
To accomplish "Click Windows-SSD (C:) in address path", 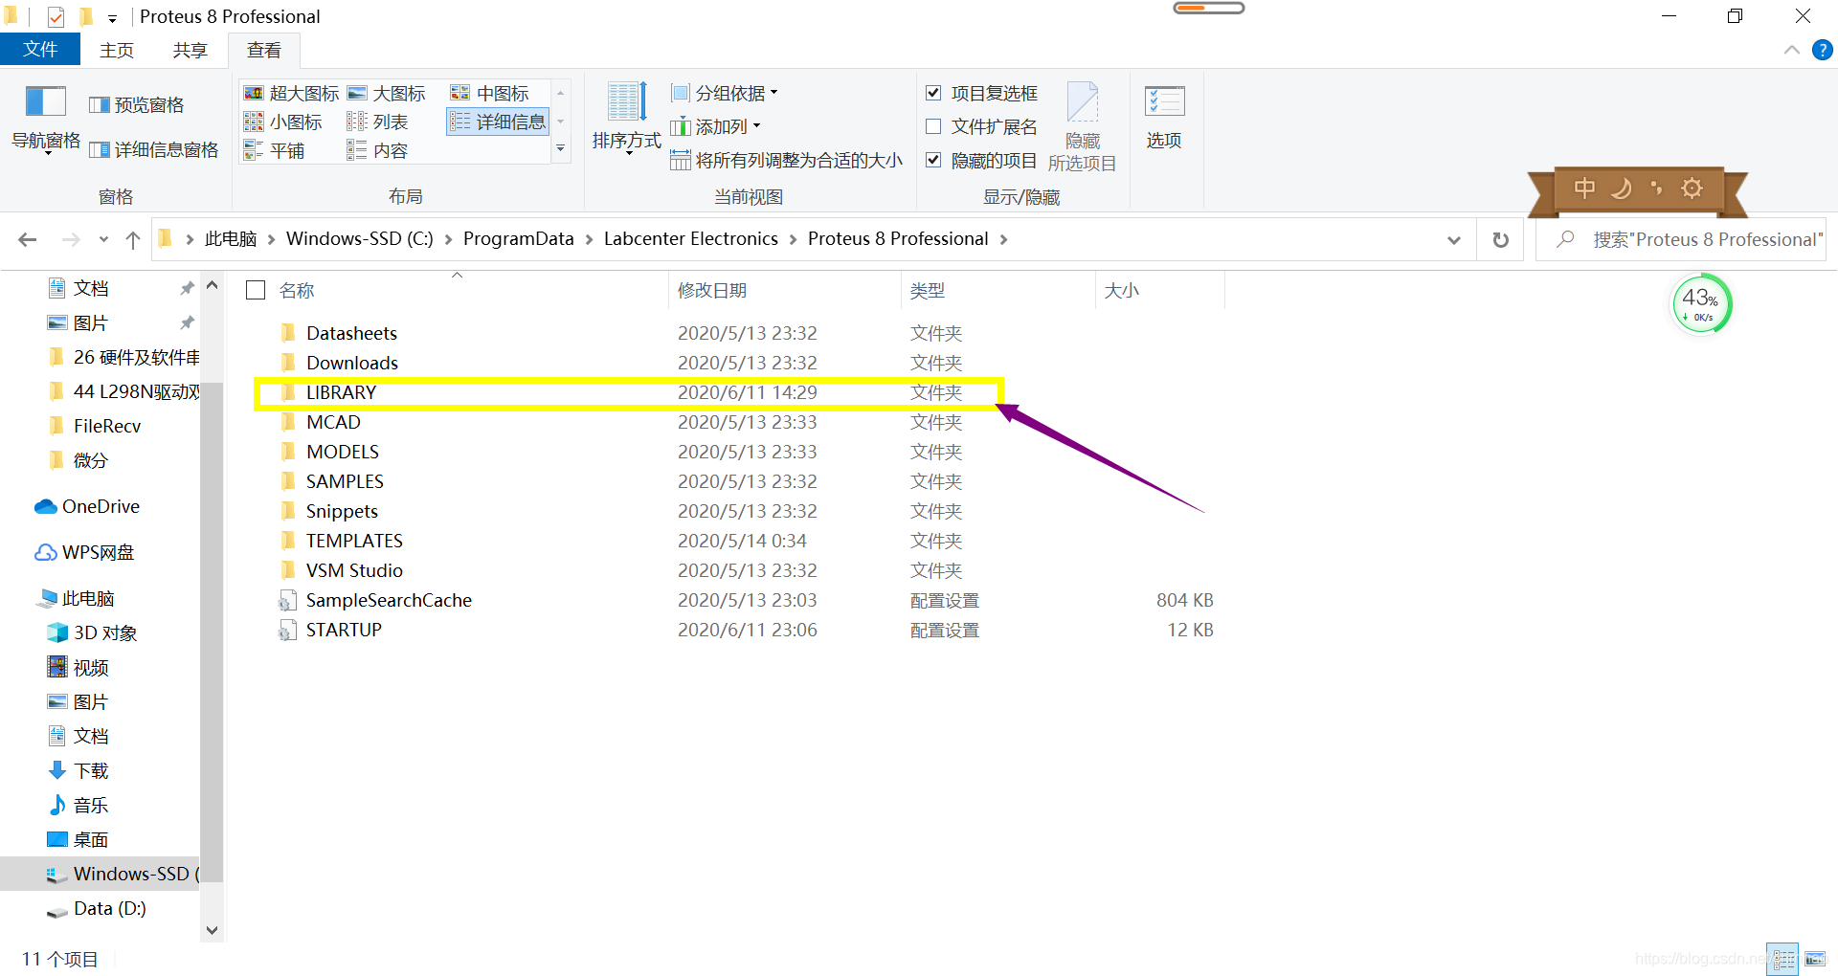I will click(360, 239).
